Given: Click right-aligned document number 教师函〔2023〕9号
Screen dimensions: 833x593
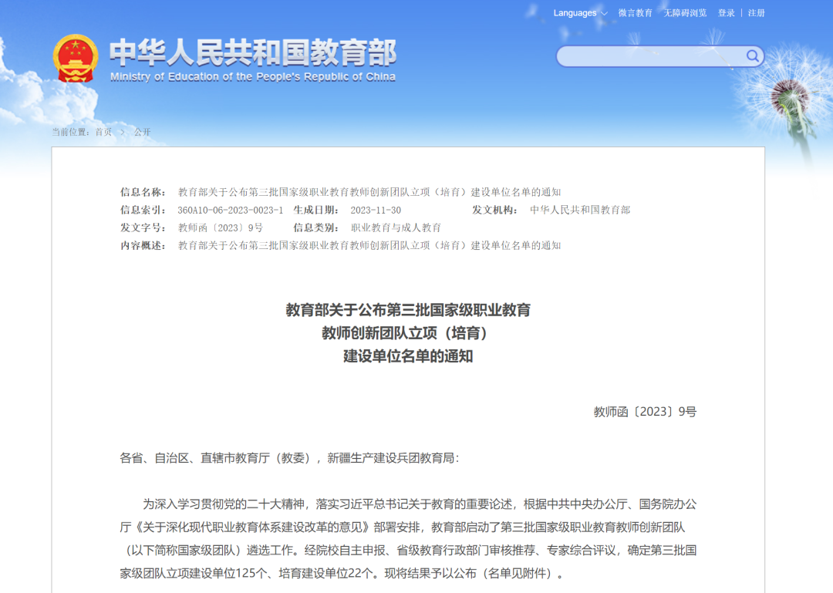Looking at the screenshot, I should 645,412.
